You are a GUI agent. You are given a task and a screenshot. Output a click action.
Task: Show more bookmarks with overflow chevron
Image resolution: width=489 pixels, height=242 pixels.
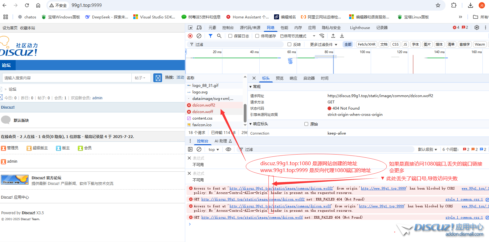click(x=461, y=17)
